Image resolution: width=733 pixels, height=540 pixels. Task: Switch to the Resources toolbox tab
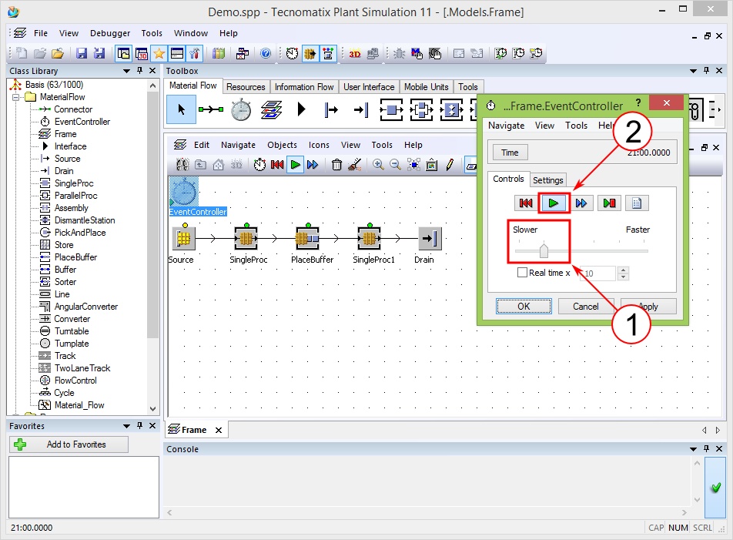click(246, 87)
